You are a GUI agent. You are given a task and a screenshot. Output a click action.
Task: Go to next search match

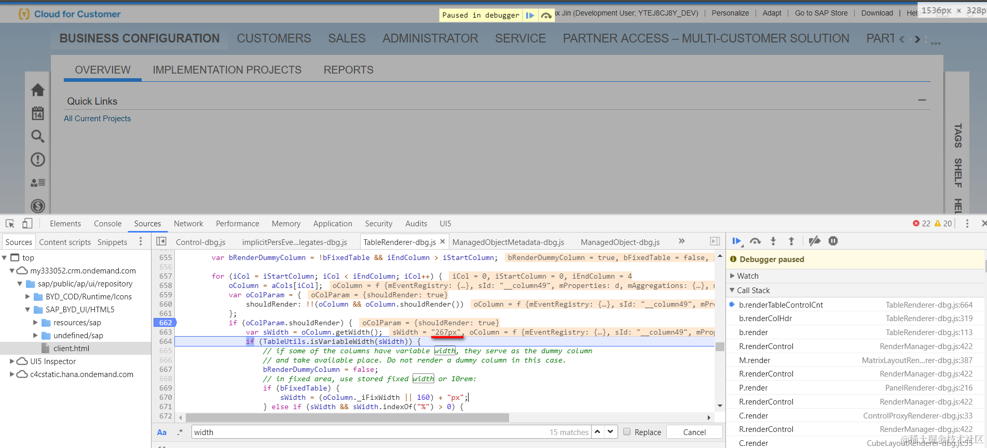611,431
